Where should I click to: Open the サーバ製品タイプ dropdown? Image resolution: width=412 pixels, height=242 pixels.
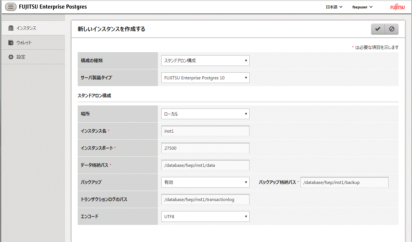click(x=205, y=78)
